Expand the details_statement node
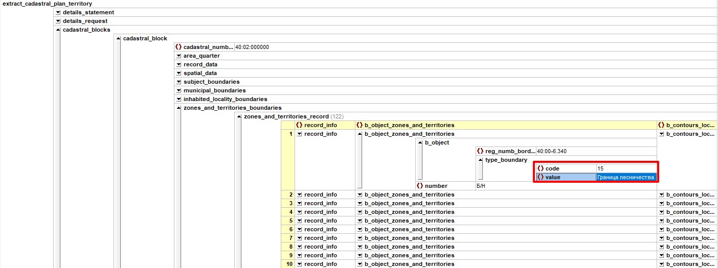The width and height of the screenshot is (718, 268). [58, 12]
